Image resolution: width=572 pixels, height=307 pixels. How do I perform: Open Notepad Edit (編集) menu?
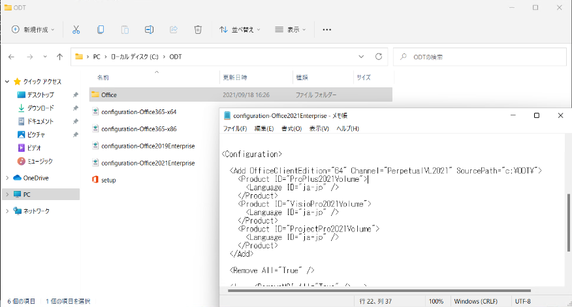coord(264,128)
